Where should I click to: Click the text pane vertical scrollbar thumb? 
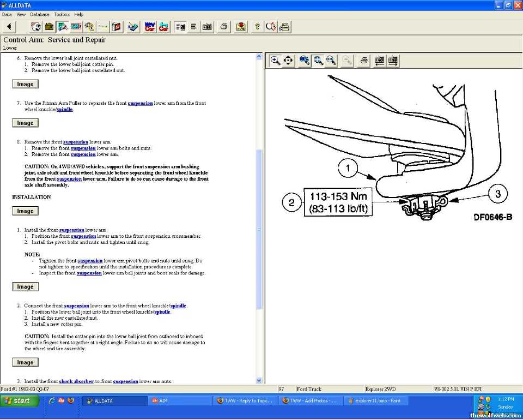point(259,229)
